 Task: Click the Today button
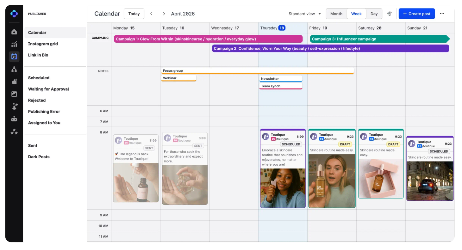[134, 14]
